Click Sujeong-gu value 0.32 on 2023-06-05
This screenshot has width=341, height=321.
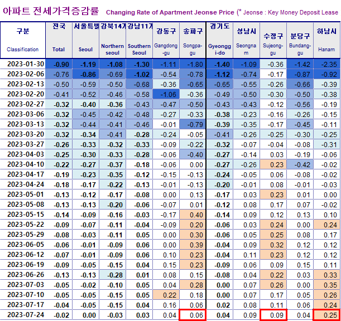click(273, 245)
